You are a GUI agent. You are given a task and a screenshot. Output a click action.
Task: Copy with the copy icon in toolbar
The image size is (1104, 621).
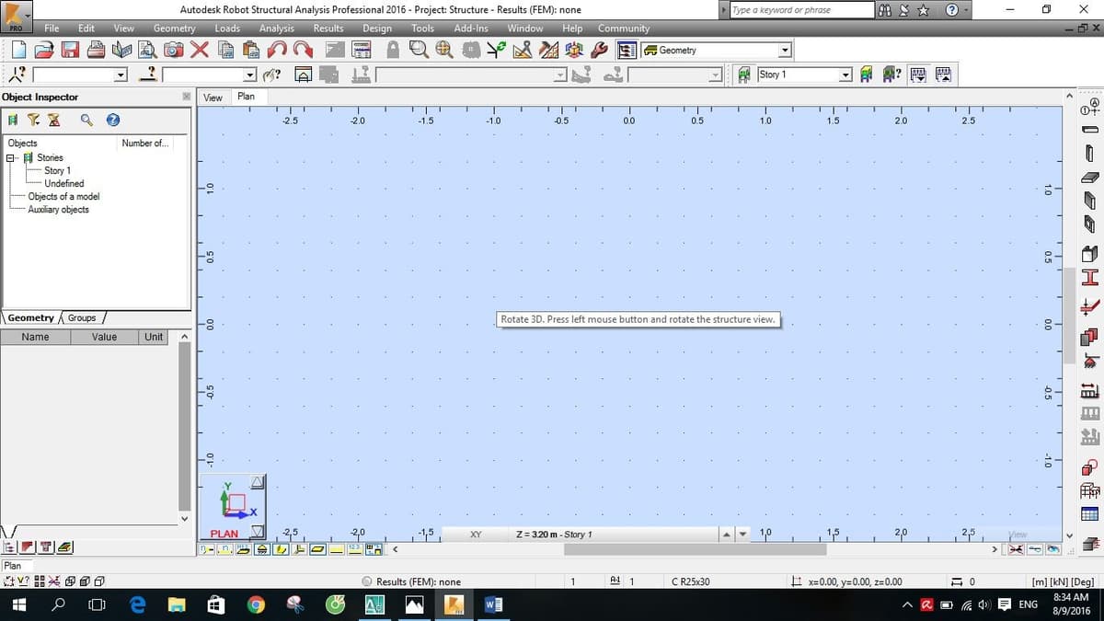pyautogui.click(x=226, y=51)
